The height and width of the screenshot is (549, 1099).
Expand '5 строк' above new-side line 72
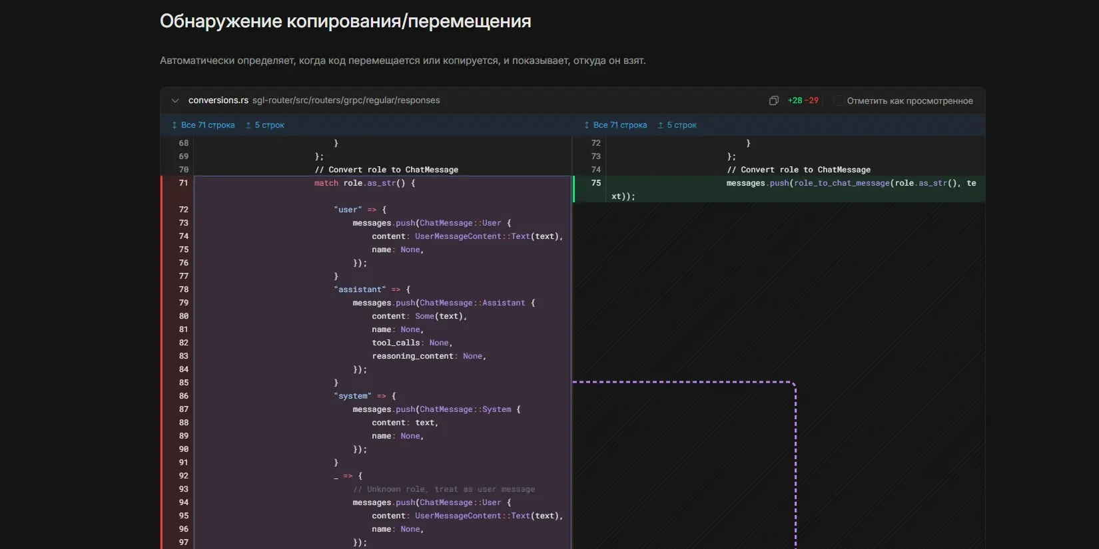click(x=677, y=125)
